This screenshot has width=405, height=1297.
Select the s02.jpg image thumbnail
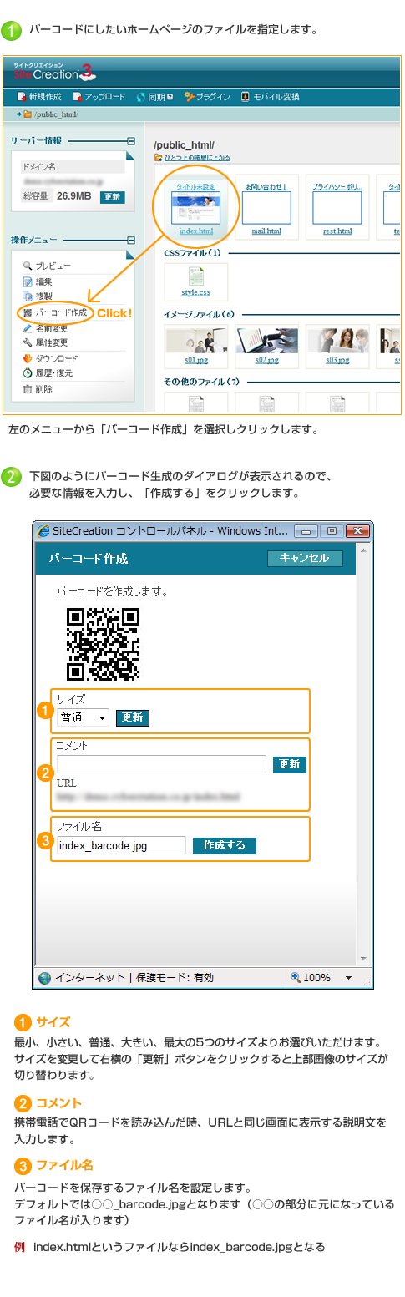tap(266, 340)
